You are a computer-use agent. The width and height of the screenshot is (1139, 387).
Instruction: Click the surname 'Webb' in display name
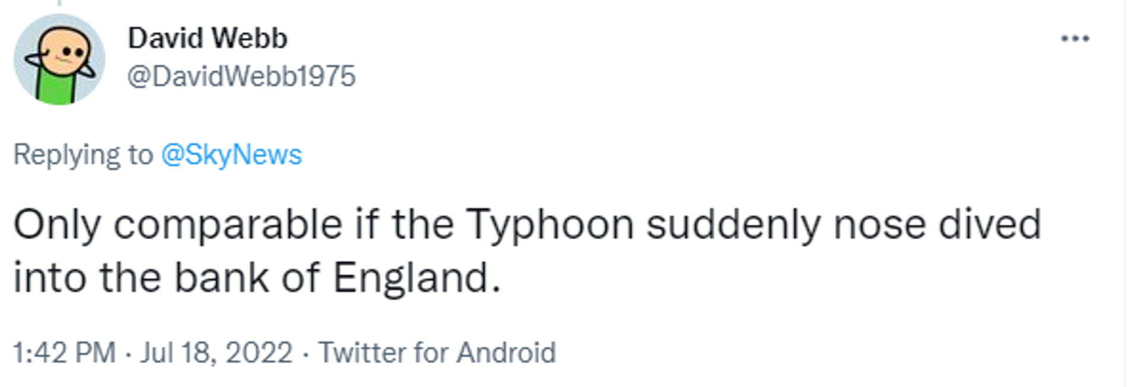[x=249, y=38]
